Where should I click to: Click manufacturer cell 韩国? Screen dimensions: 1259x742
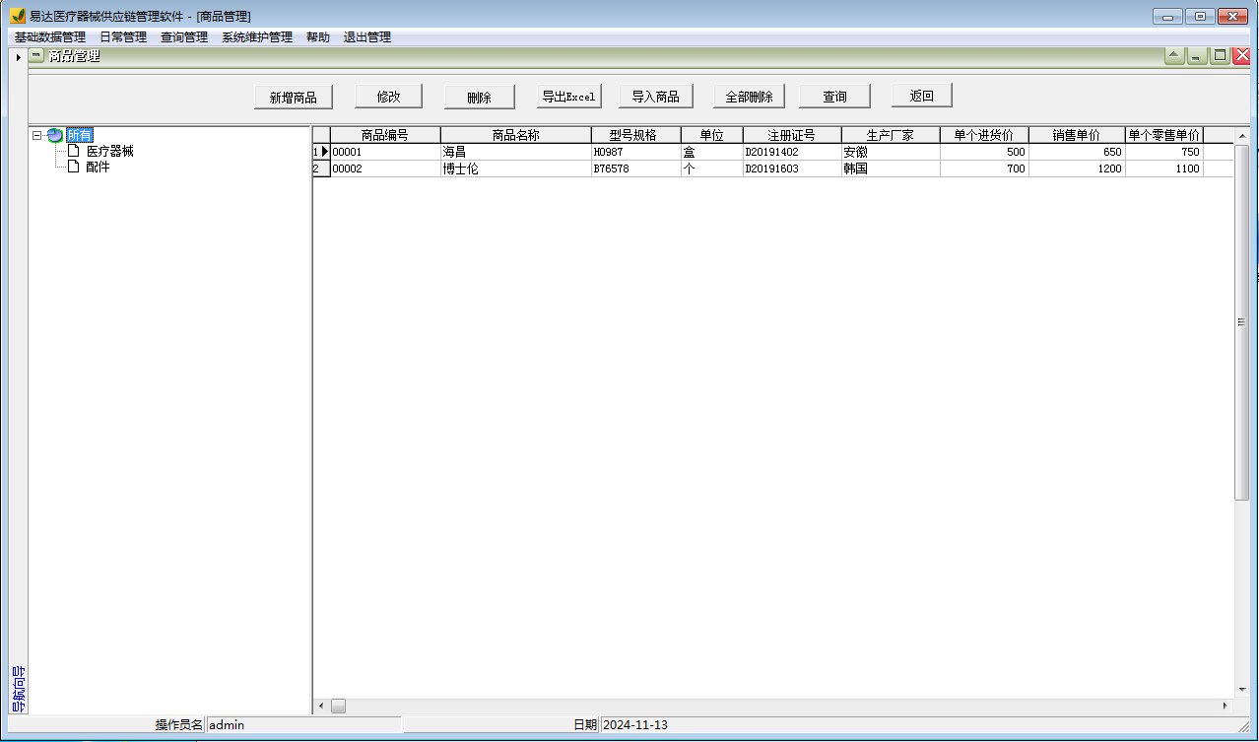click(891, 169)
